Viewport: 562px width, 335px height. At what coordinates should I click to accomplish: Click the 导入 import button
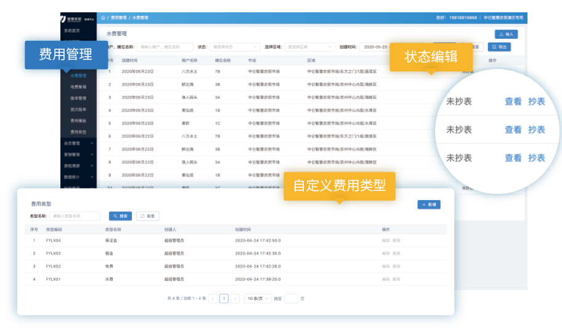(x=505, y=34)
